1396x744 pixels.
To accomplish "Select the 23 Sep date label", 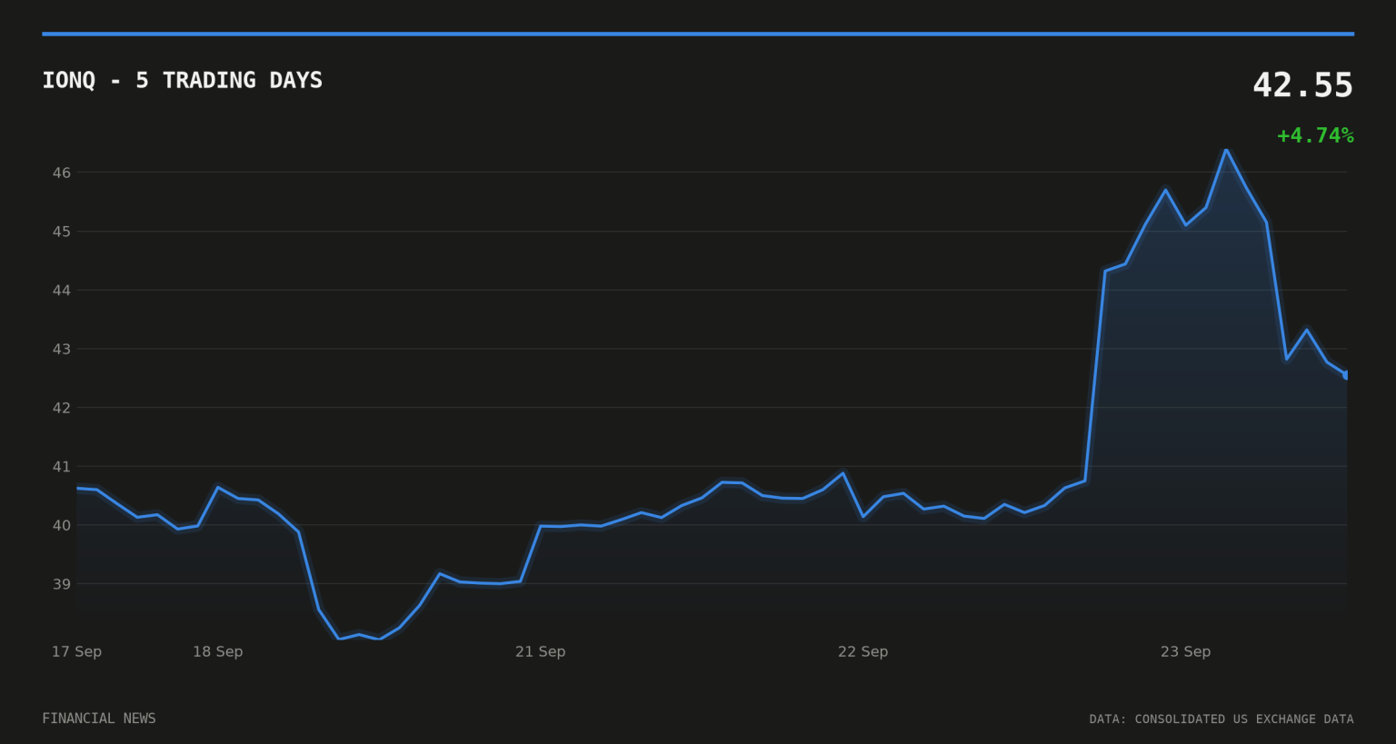I will [1185, 651].
